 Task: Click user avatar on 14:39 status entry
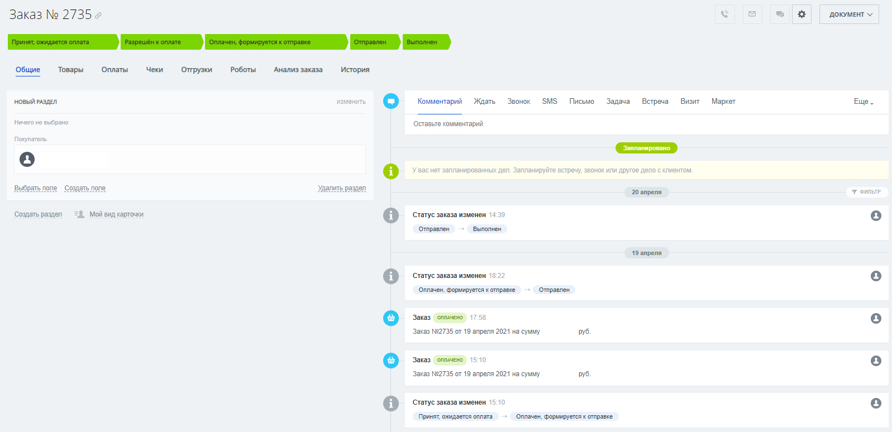876,215
